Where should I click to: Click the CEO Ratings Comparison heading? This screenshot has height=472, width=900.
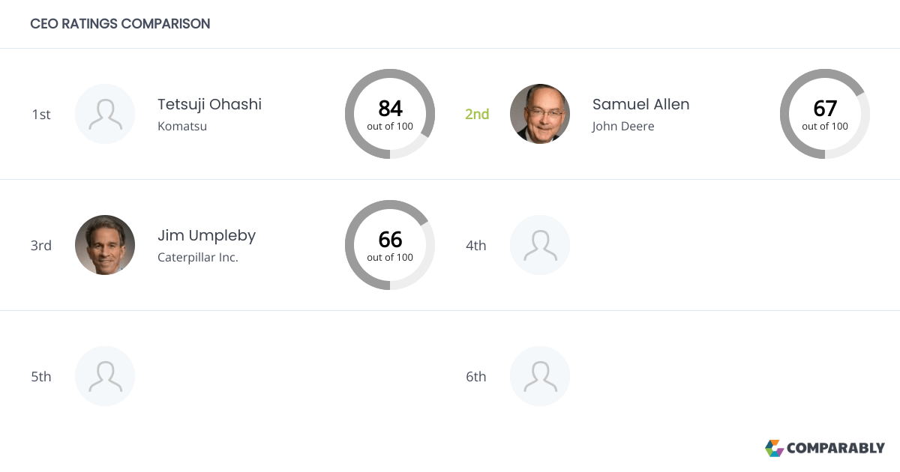120,24
